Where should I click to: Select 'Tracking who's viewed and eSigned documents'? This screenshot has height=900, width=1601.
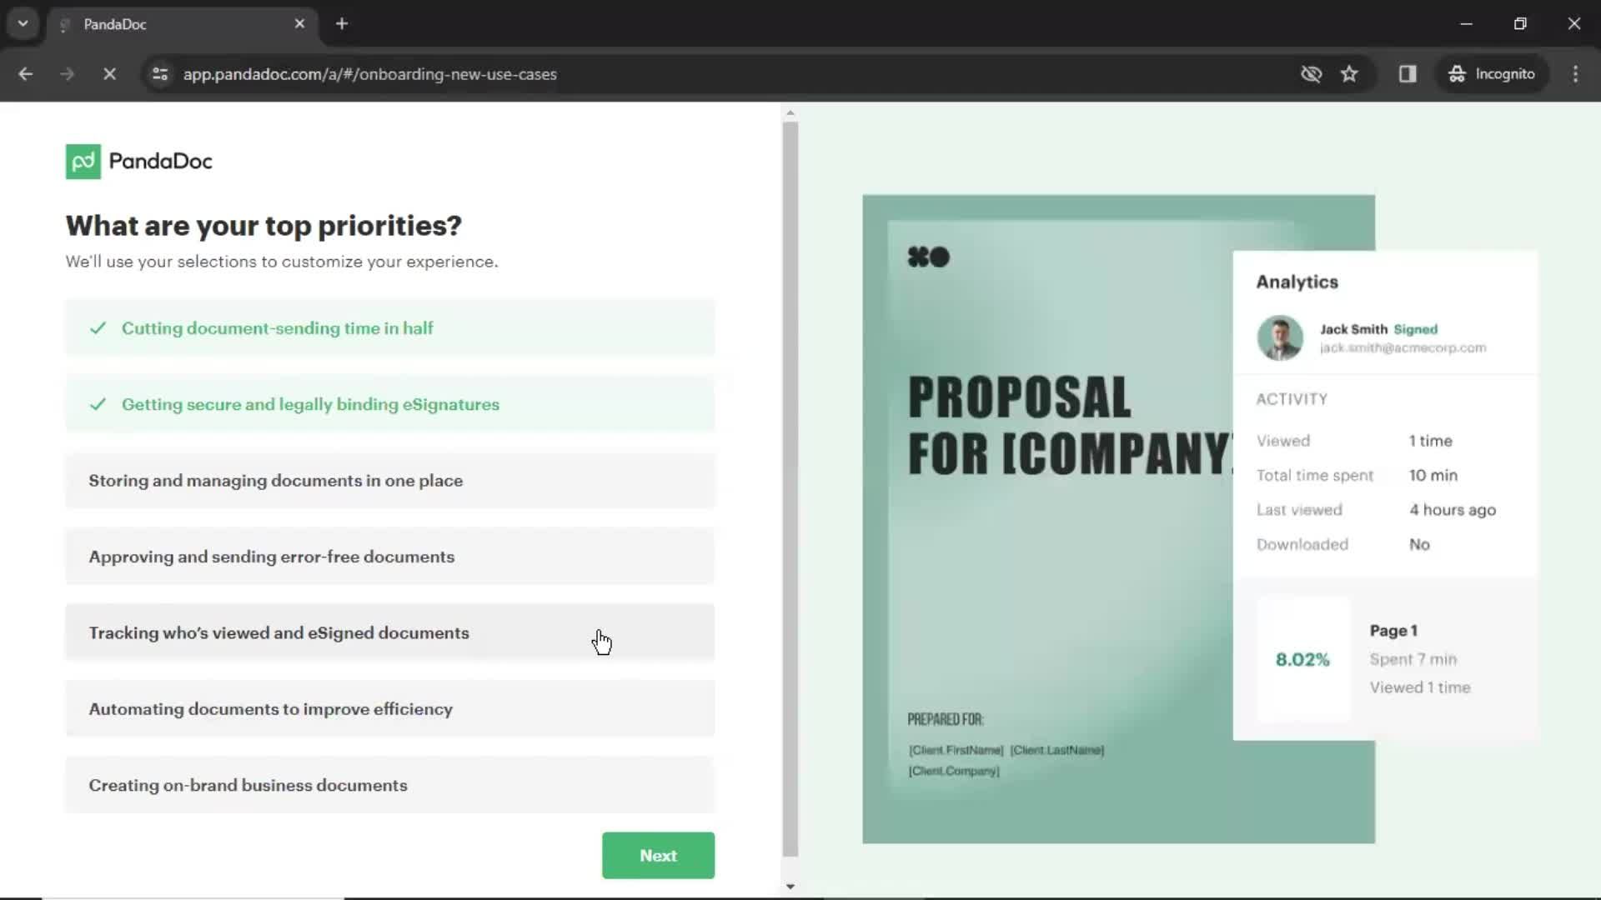click(389, 633)
